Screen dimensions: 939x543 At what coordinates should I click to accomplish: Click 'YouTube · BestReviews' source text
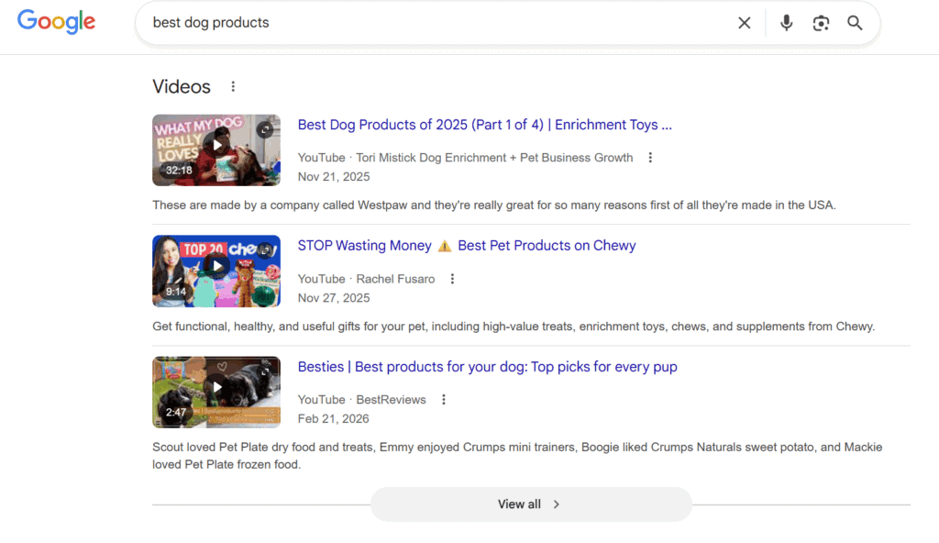coord(361,400)
